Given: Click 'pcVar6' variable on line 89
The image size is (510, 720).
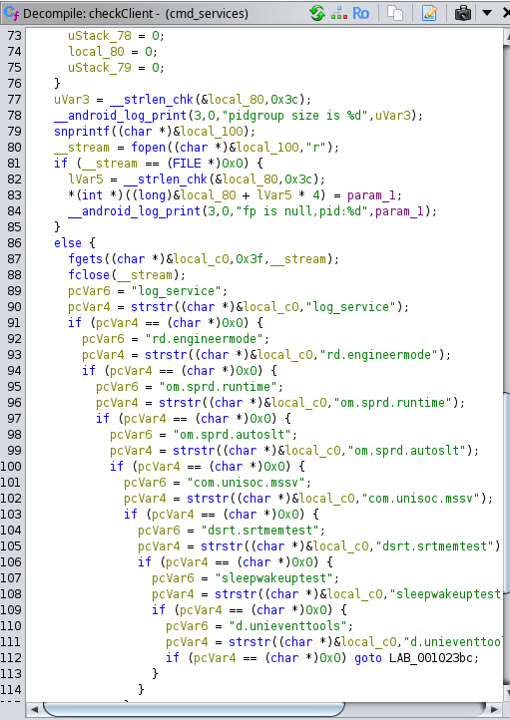Looking at the screenshot, I should click(89, 291).
